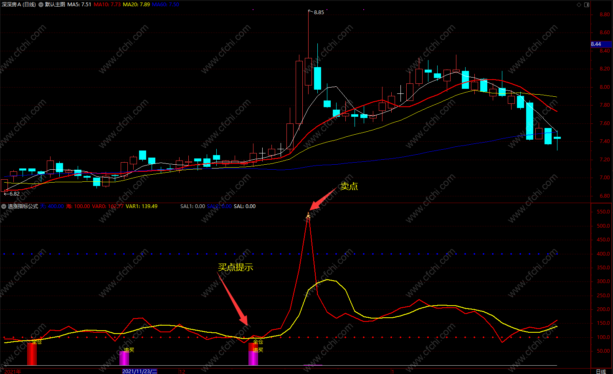Select the 2021/11/23/二 date marker
Image resolution: width=613 pixels, height=374 pixels.
[x=139, y=371]
